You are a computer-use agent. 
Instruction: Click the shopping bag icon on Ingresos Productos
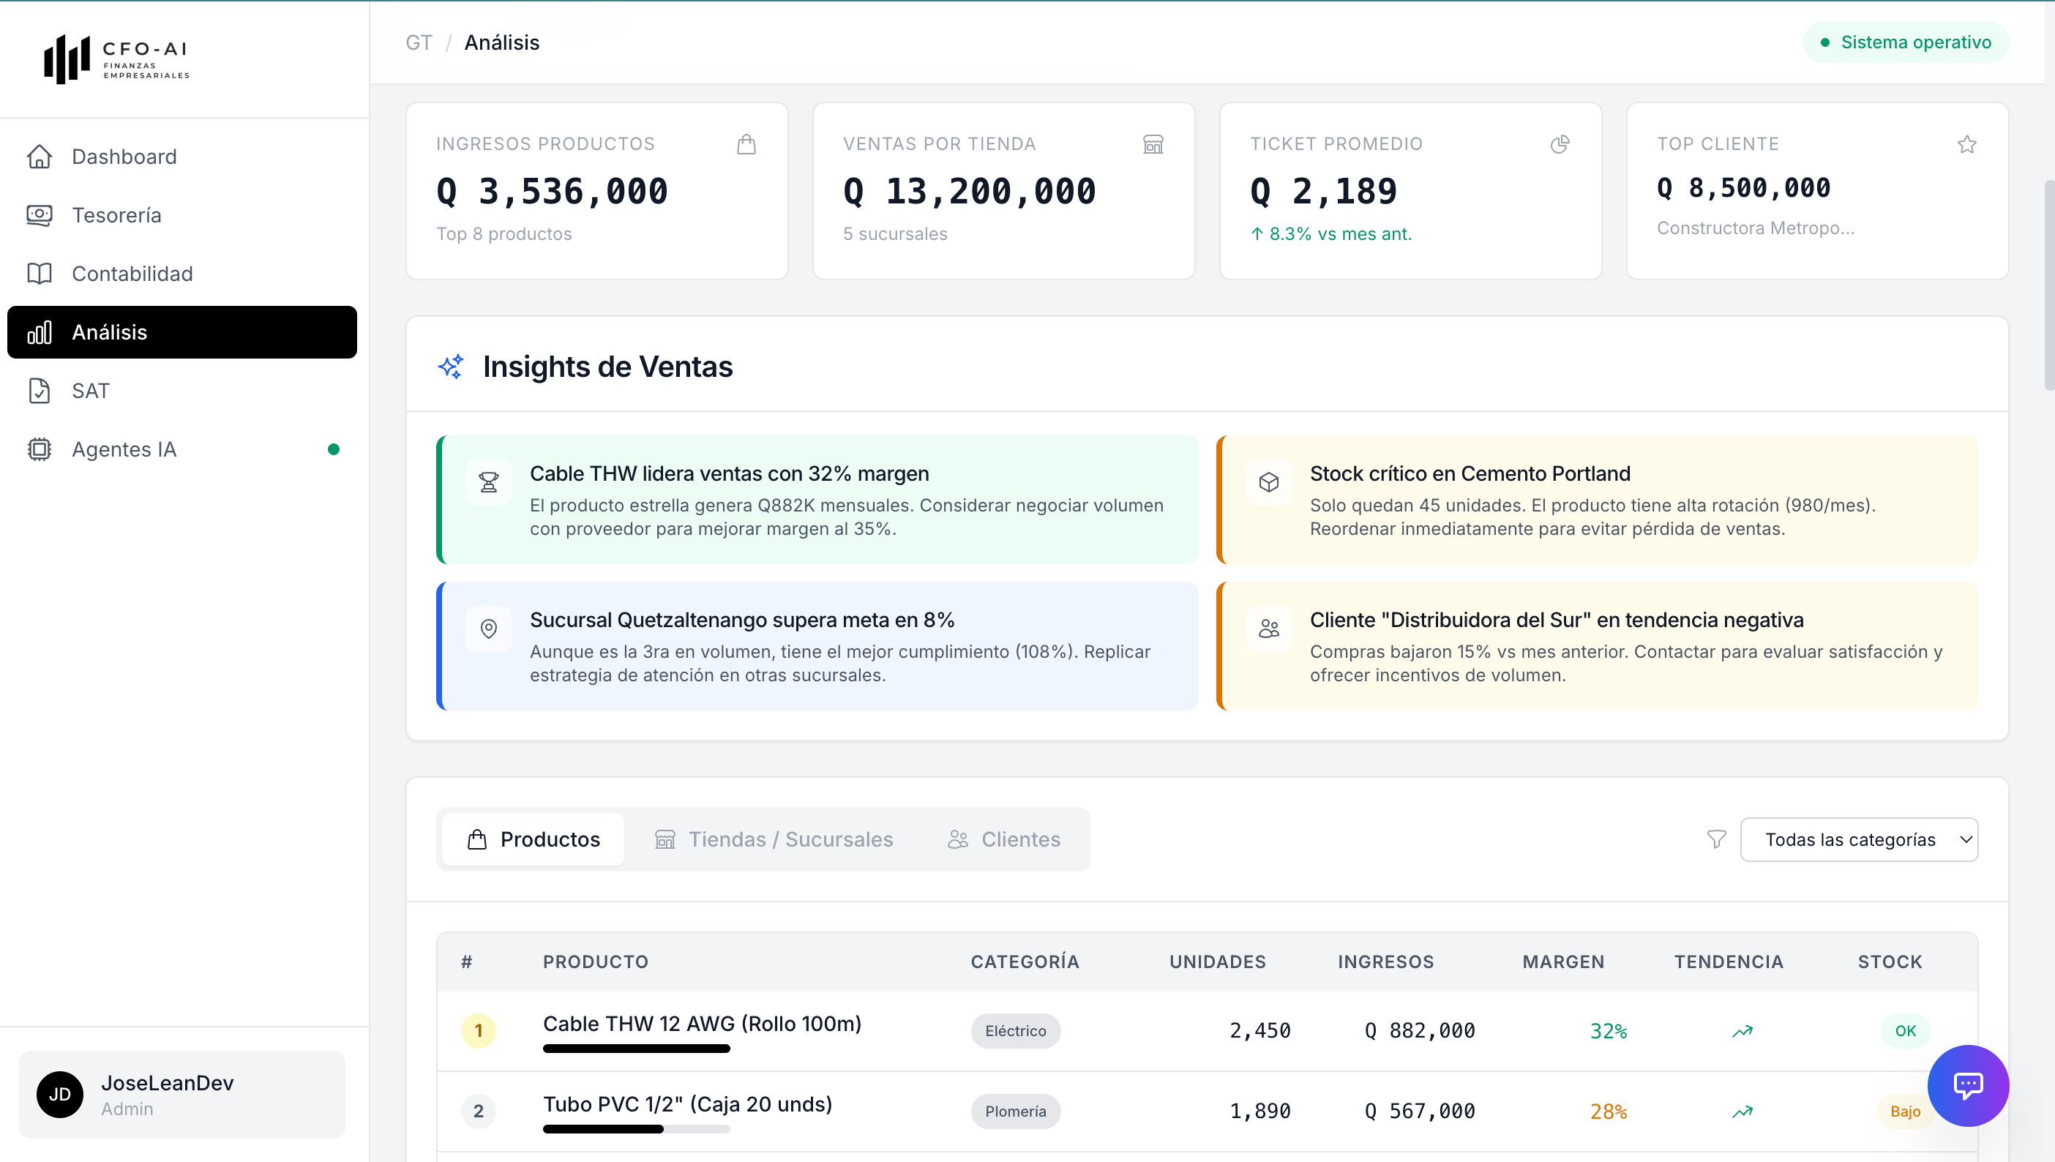coord(746,144)
